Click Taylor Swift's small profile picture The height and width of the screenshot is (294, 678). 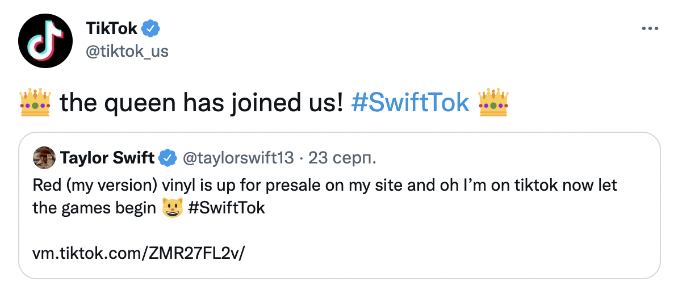tap(44, 158)
